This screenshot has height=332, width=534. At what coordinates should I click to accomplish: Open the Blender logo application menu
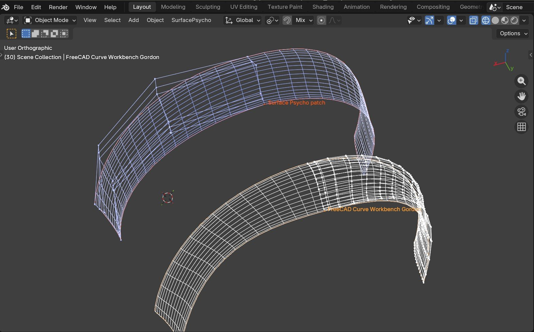(x=5, y=7)
